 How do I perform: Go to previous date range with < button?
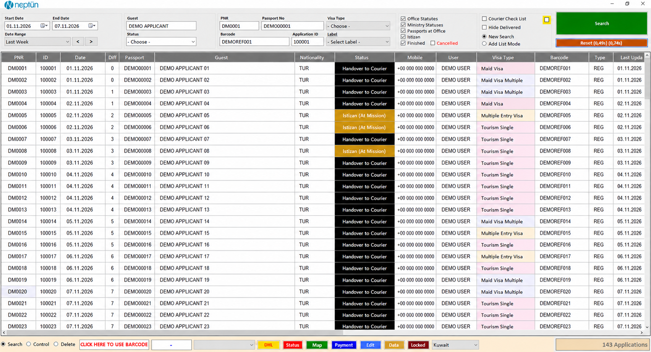pyautogui.click(x=78, y=42)
